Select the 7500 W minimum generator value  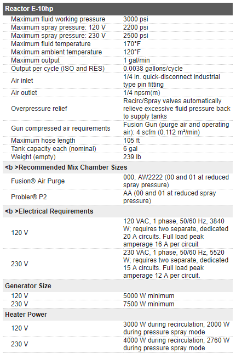(x=148, y=304)
